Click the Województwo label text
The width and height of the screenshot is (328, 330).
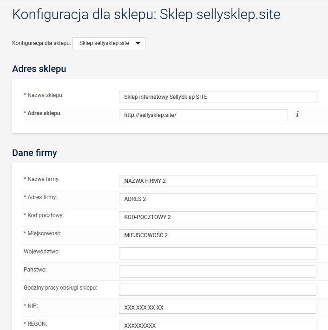tap(42, 252)
